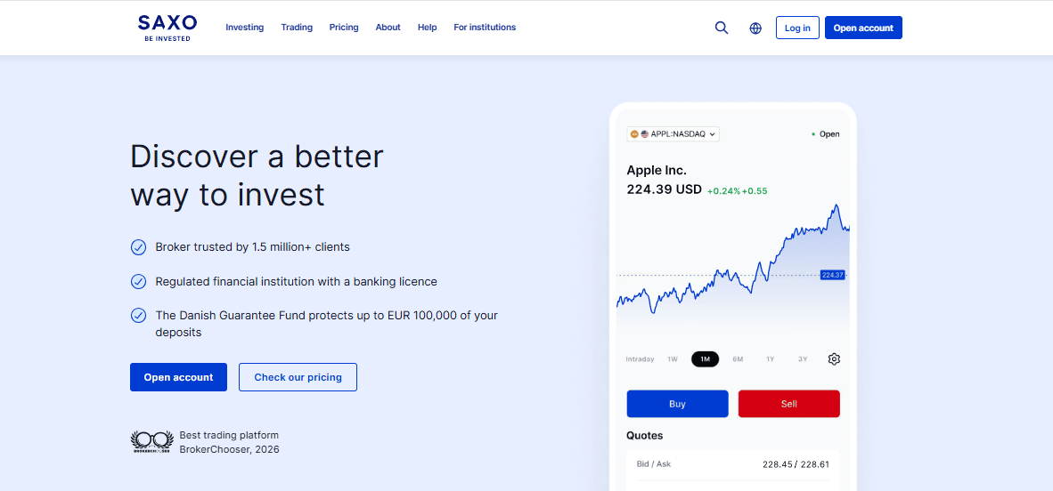Click the Quotes heading
The height and width of the screenshot is (491, 1053).
[x=645, y=435]
